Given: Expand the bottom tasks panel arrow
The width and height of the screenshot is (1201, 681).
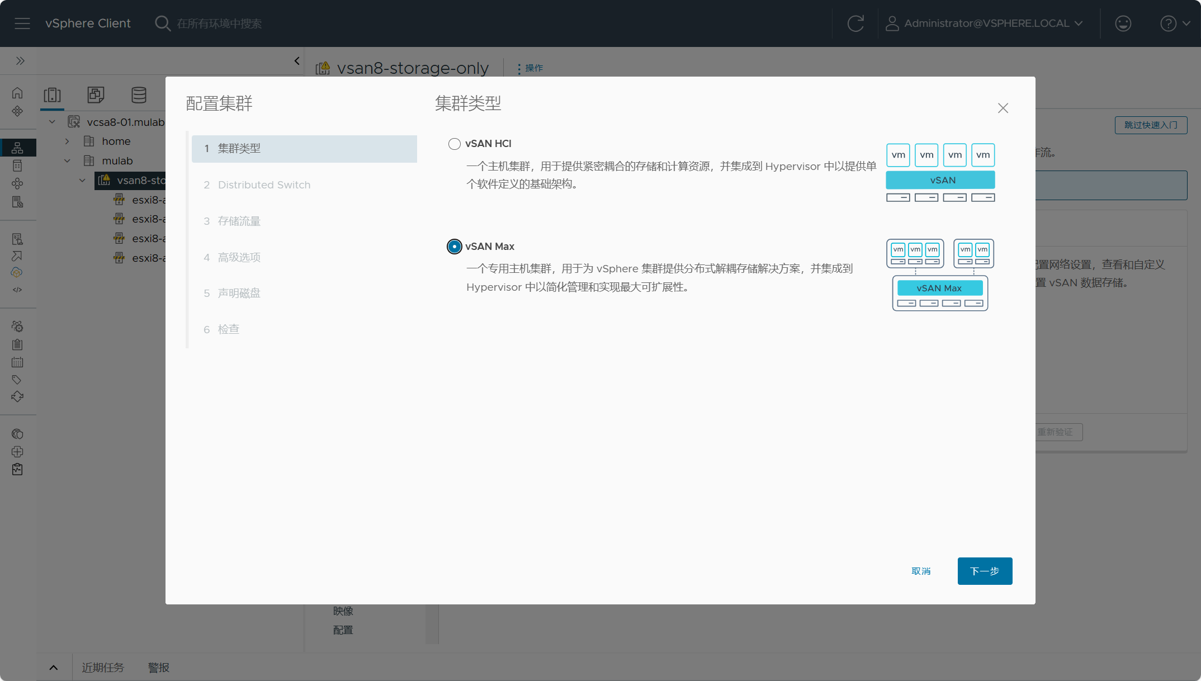Looking at the screenshot, I should point(54,668).
